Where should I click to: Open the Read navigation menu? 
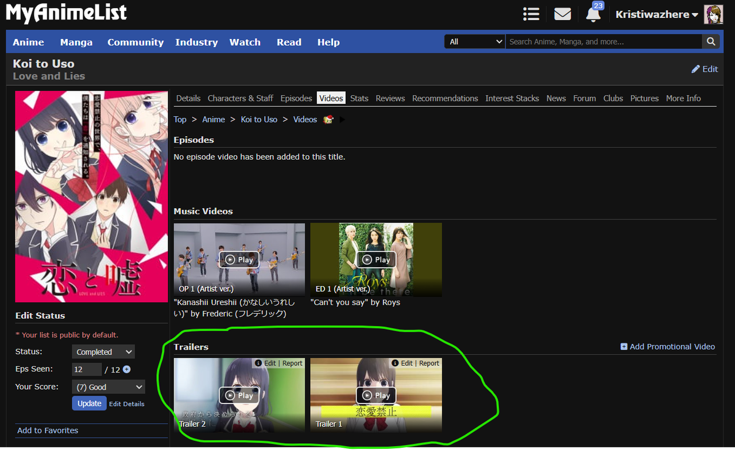pos(289,42)
